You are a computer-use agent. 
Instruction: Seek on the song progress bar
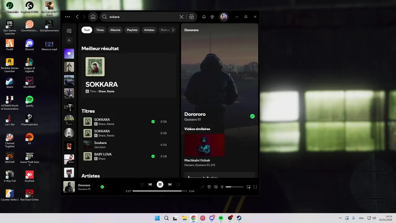click(x=160, y=191)
